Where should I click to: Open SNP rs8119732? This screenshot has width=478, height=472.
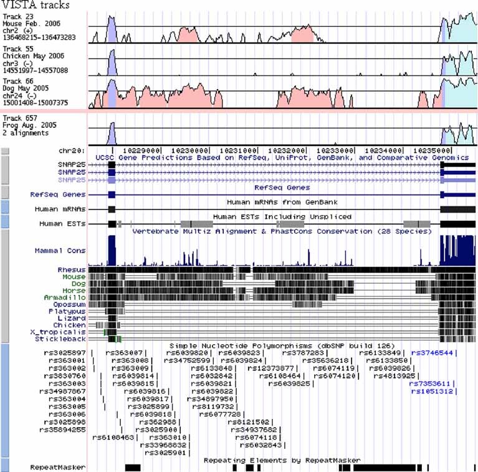click(x=213, y=407)
